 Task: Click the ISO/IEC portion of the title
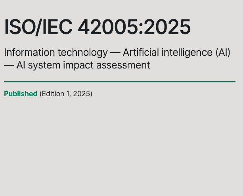click(x=38, y=27)
